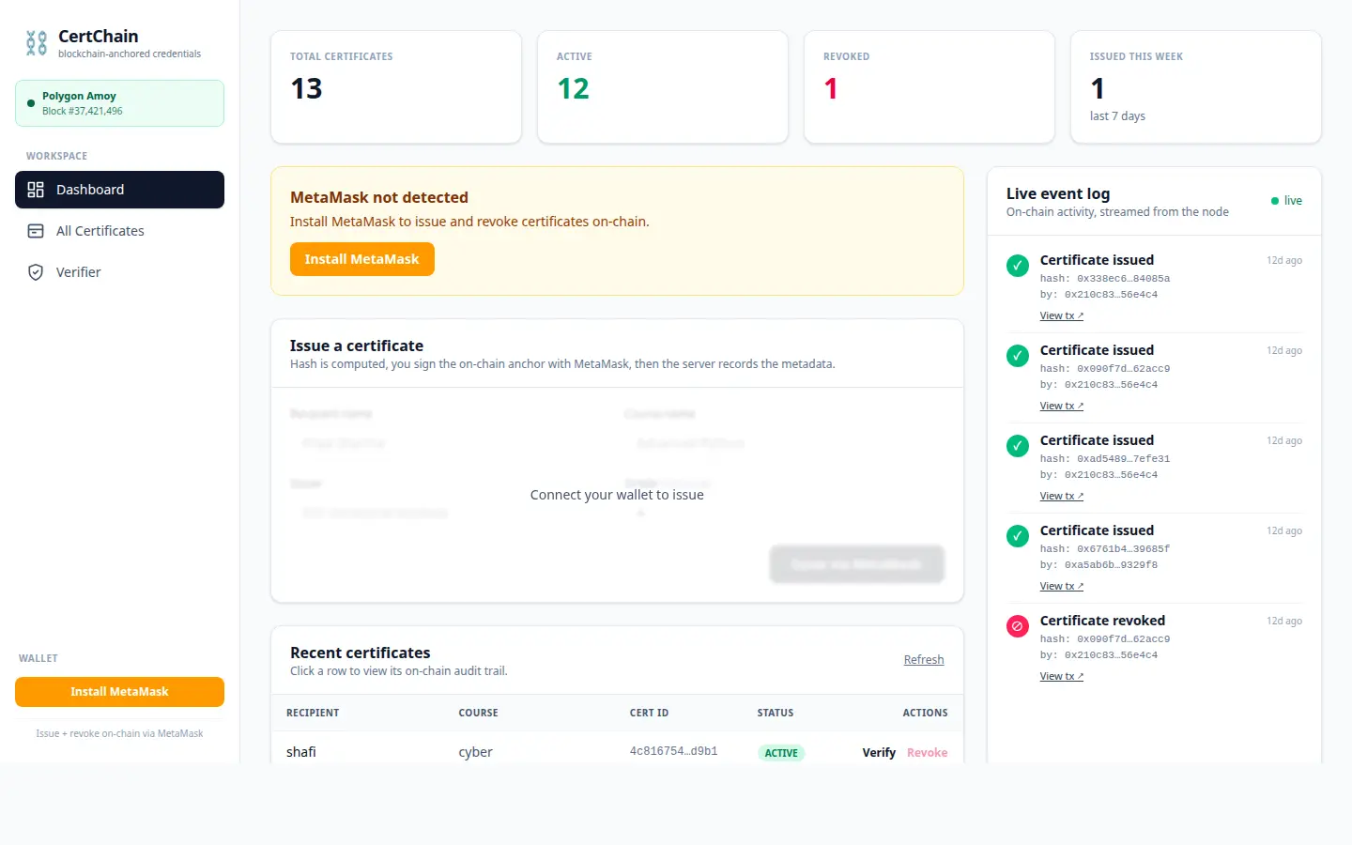Select the recipient cell 'shafi'
Screen dimensions: 1352x845
(x=301, y=752)
